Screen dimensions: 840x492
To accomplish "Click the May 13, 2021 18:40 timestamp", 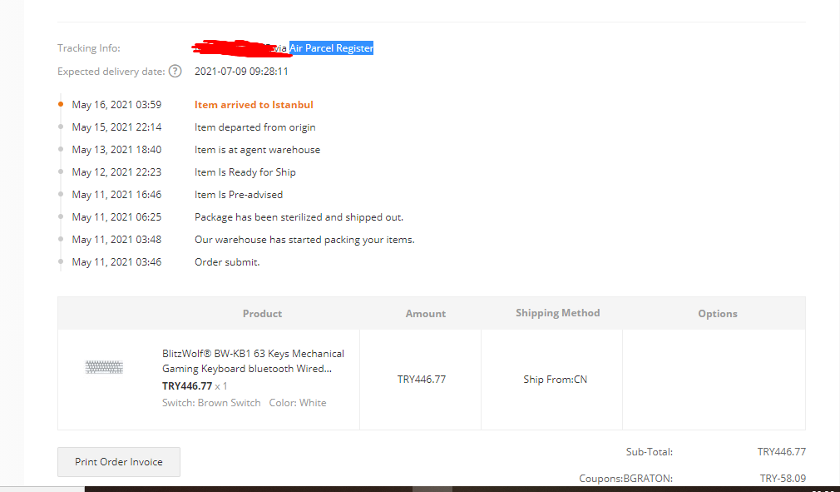I will pyautogui.click(x=116, y=150).
